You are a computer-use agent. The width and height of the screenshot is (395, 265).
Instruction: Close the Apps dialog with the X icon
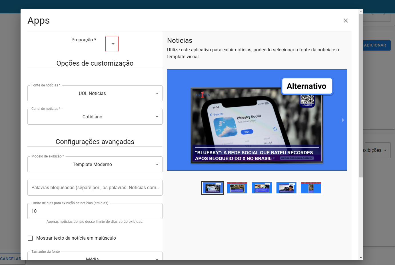coord(346,21)
